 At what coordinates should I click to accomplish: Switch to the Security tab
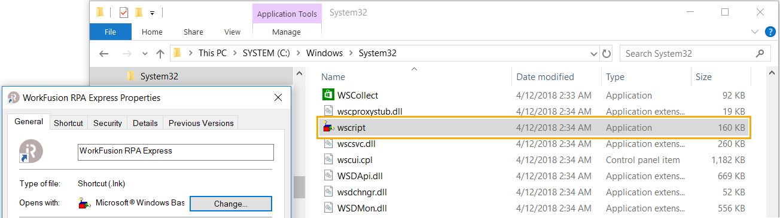108,123
